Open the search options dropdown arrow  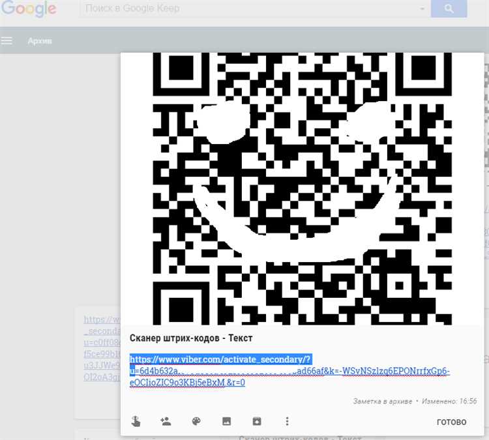[x=422, y=8]
